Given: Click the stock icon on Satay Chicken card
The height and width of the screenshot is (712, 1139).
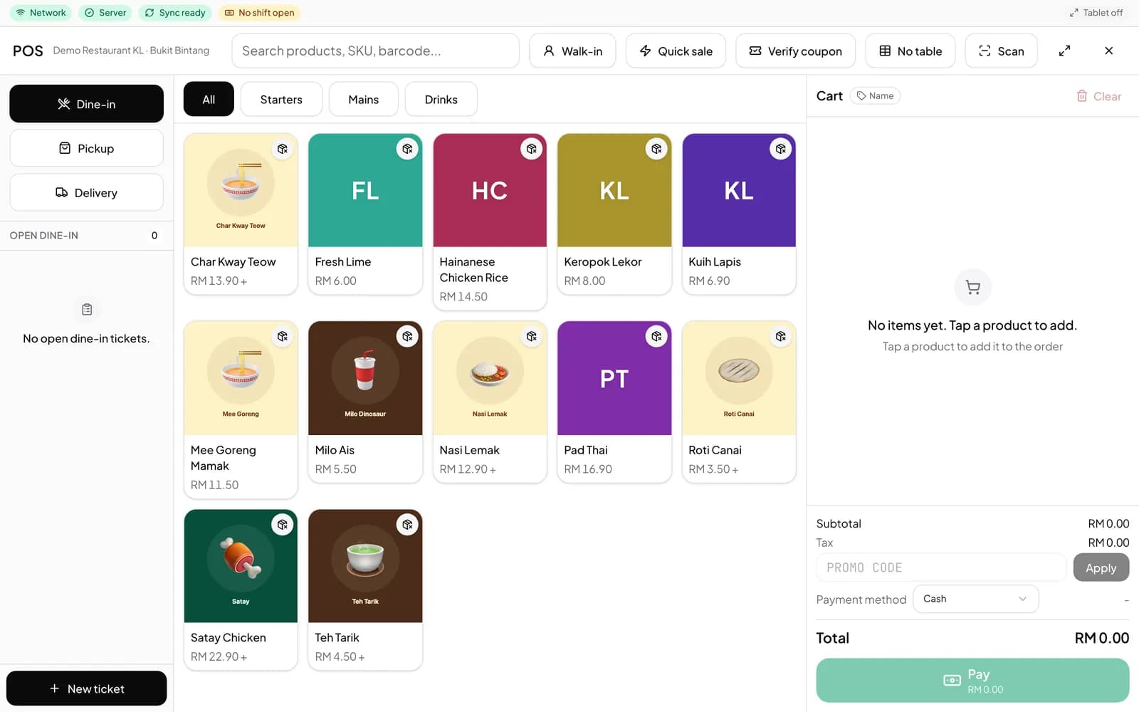Looking at the screenshot, I should (x=283, y=525).
